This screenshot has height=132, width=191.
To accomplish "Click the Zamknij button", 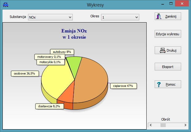I will [x=168, y=16].
